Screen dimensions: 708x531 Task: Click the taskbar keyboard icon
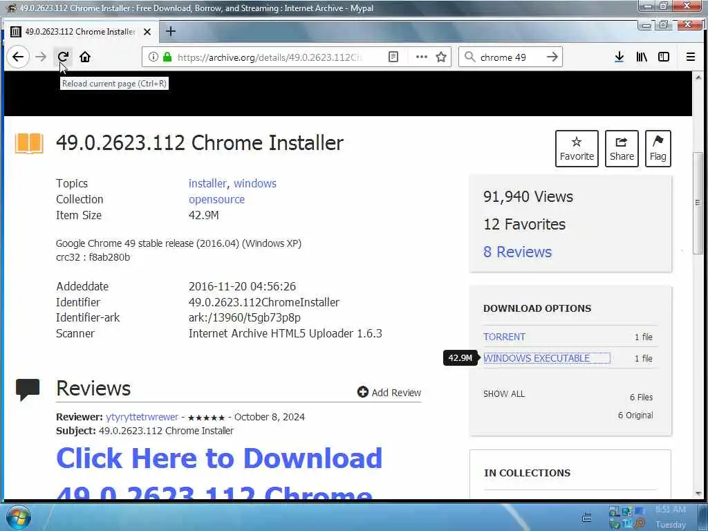click(x=586, y=517)
